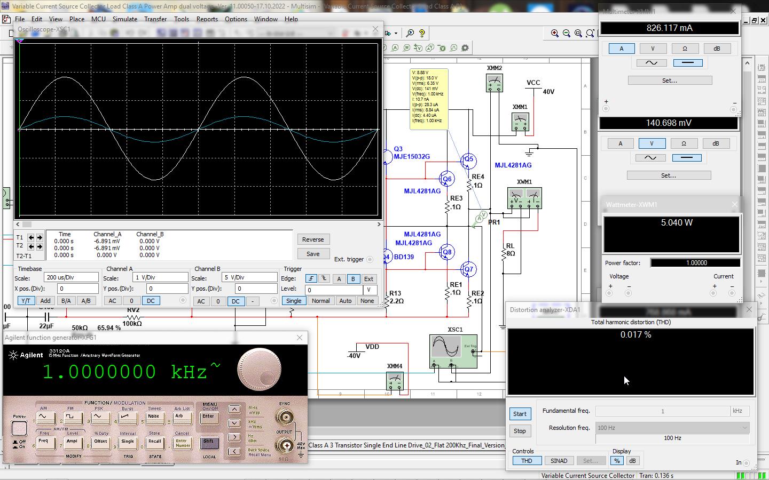
Task: Click the XMM1 multimeter on the schematic
Action: 520,122
